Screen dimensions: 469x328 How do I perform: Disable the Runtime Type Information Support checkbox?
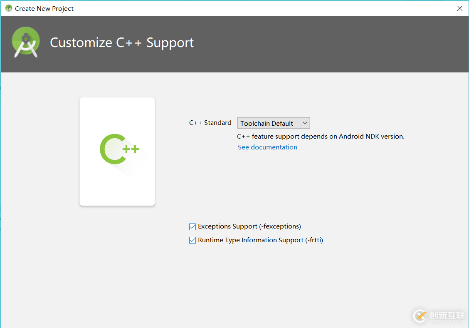click(193, 240)
